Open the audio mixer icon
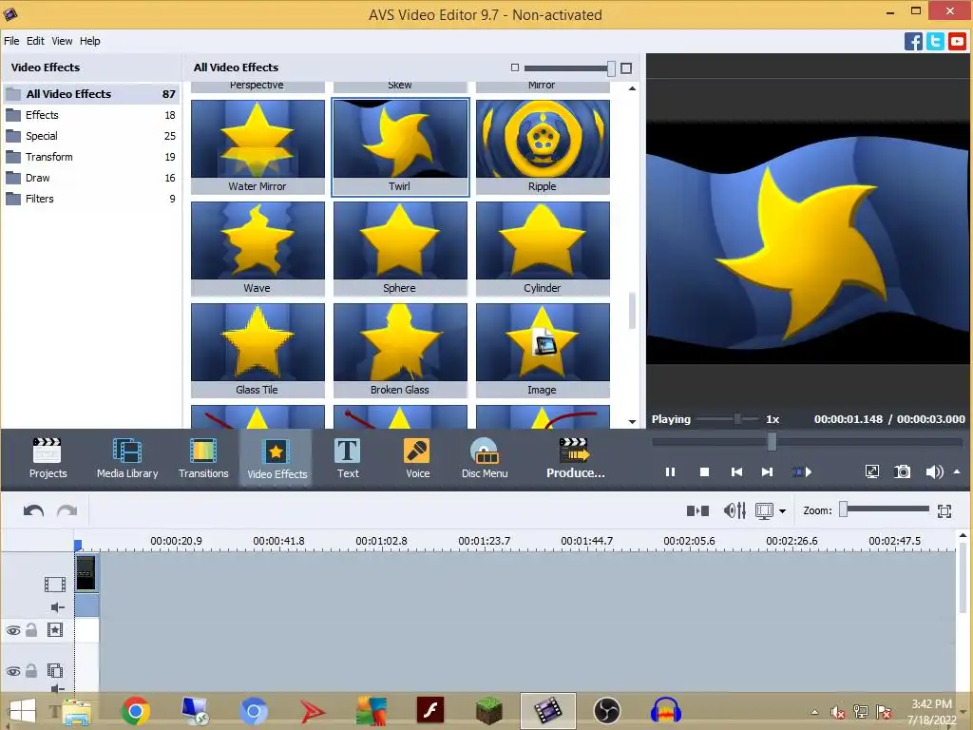 [x=735, y=510]
